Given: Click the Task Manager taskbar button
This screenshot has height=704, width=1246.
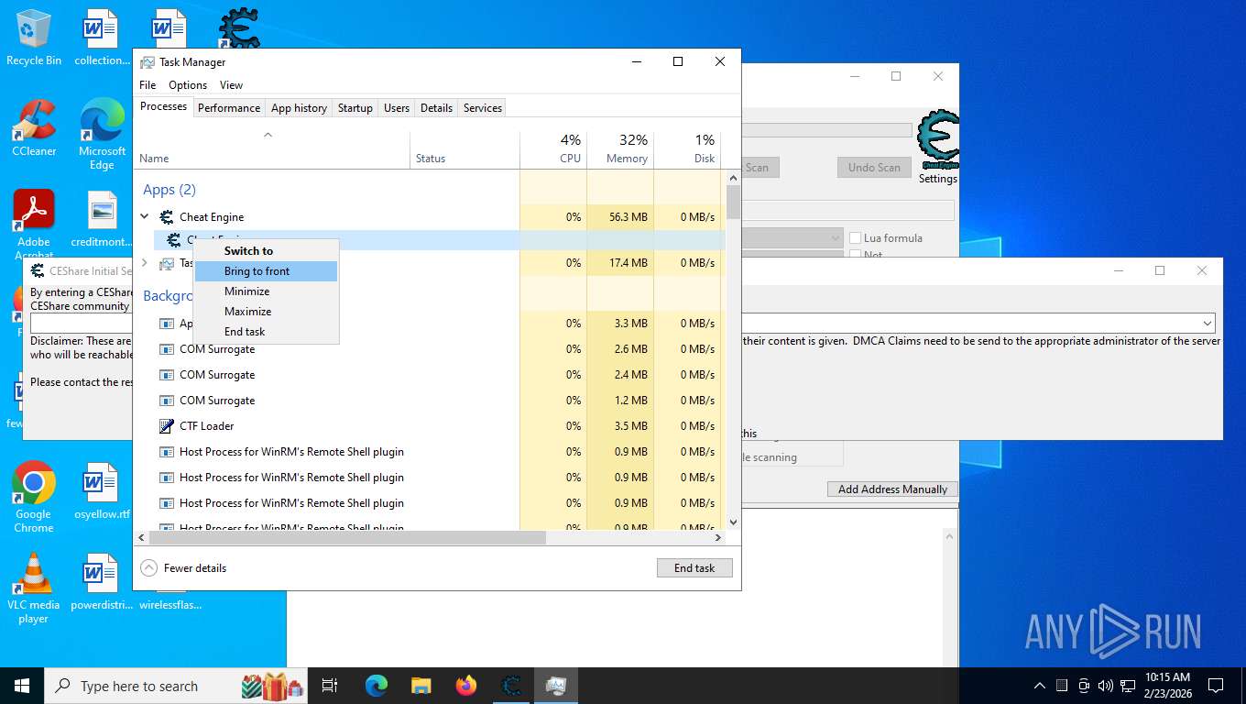Looking at the screenshot, I should pos(556,686).
